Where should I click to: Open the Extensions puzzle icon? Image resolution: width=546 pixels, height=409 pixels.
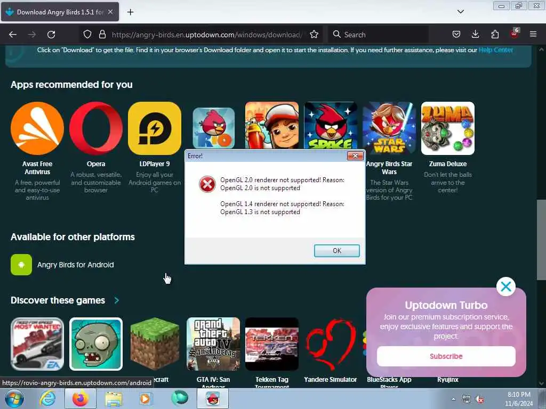495,35
